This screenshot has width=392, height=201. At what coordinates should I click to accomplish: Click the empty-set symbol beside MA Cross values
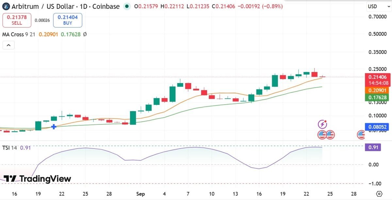click(x=85, y=34)
